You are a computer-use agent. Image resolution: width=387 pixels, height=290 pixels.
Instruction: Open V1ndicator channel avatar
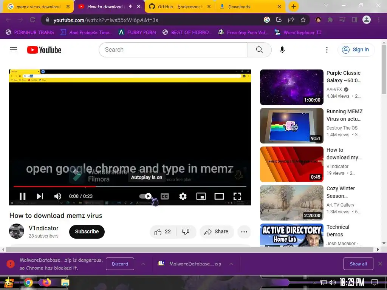[17, 231]
